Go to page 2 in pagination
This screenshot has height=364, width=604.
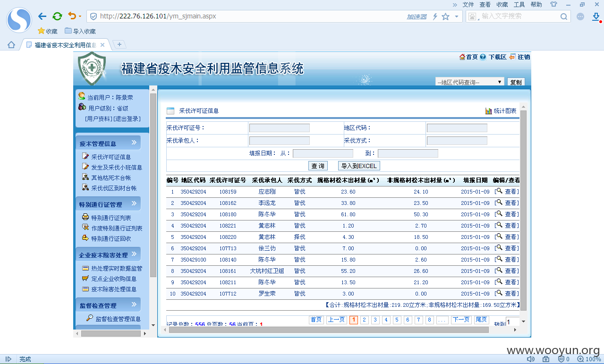click(x=365, y=320)
